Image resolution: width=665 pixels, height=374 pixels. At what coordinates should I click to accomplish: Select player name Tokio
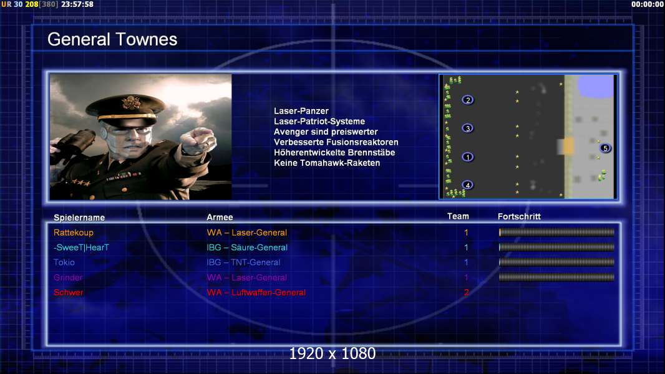pos(64,262)
